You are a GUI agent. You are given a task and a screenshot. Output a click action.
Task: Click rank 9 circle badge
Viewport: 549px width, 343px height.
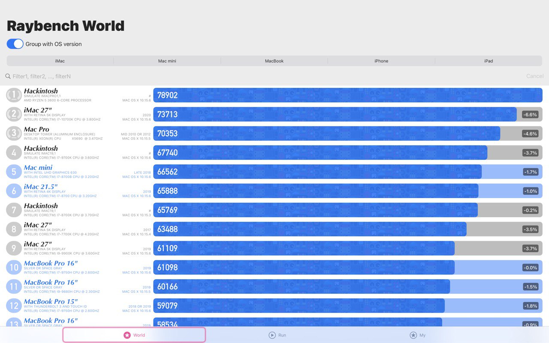tap(14, 248)
